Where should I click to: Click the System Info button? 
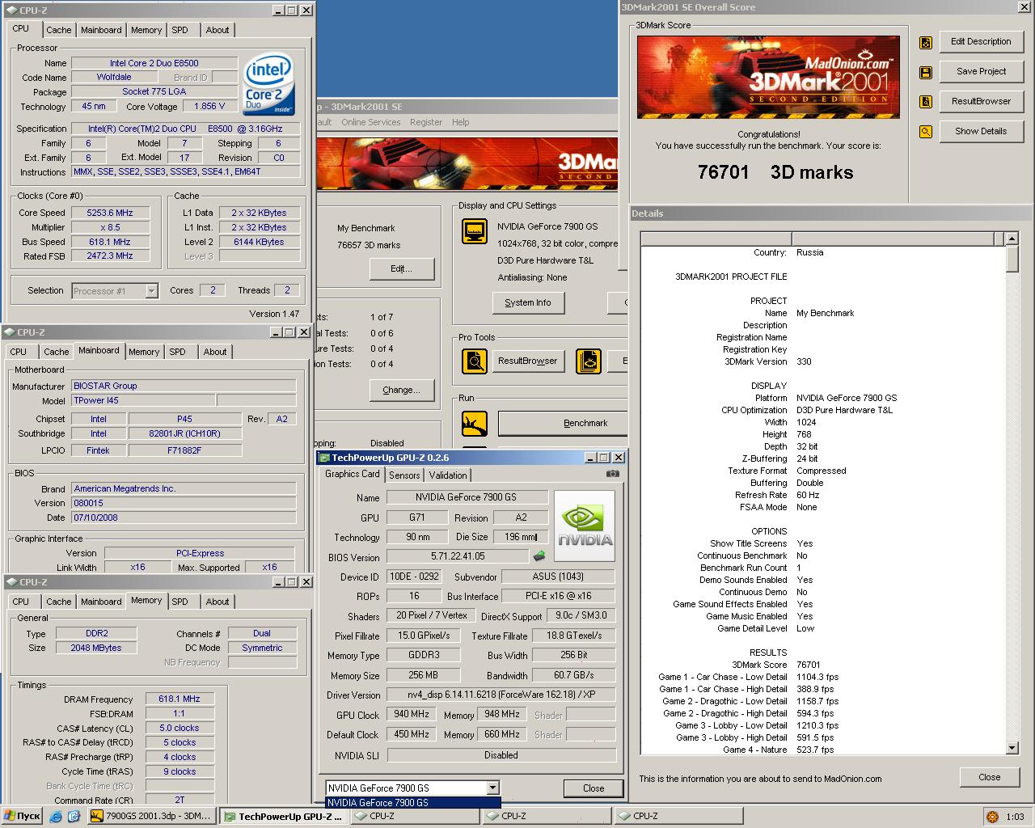(528, 302)
